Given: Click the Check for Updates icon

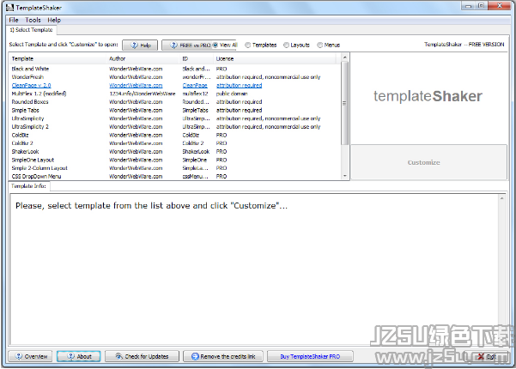Looking at the screenshot, I should 118,356.
